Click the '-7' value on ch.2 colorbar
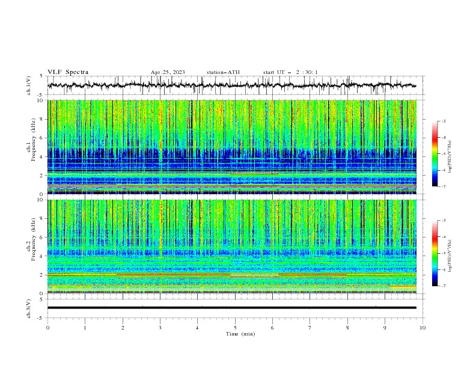Screen dimensions: 476x368 click(x=444, y=286)
